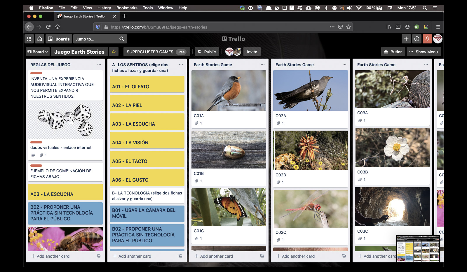Image resolution: width=467 pixels, height=272 pixels.
Task: Create from template icon below C02C list
Action: (344, 256)
